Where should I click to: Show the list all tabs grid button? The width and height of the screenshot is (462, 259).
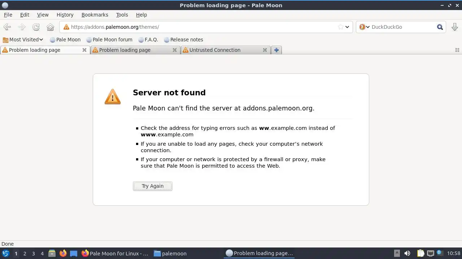pyautogui.click(x=457, y=50)
